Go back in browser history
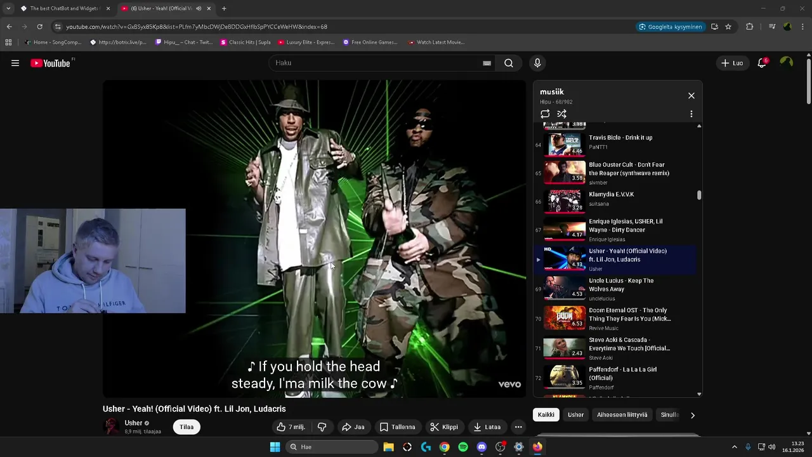Image resolution: width=812 pixels, height=457 pixels. (x=9, y=27)
